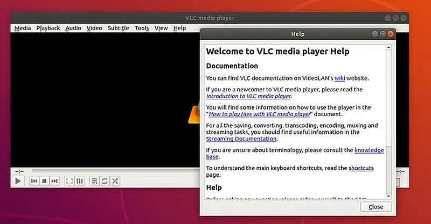Click the 'Documentation' heading text
This screenshot has width=431, height=224.
(x=232, y=66)
